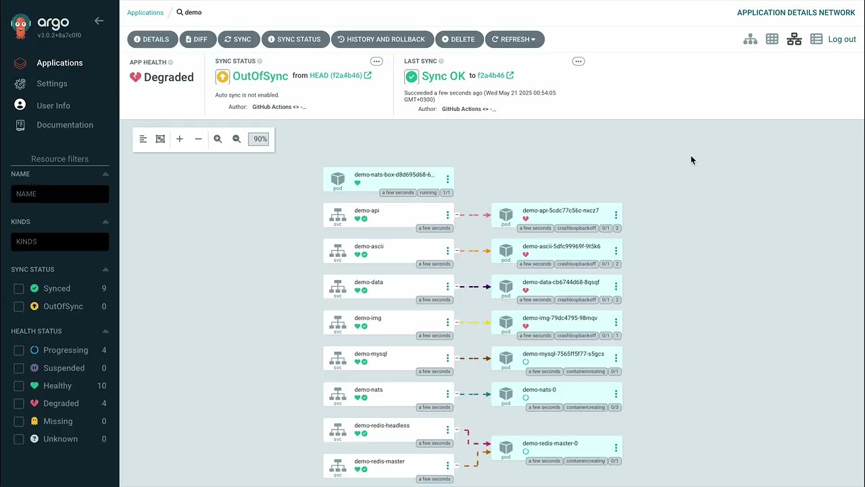865x487 pixels.
Task: Click the DIFF button
Action: click(197, 39)
